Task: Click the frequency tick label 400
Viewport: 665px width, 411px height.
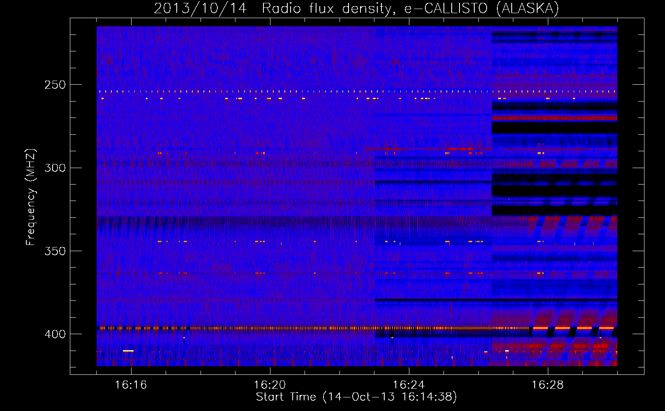Action: pyautogui.click(x=55, y=334)
